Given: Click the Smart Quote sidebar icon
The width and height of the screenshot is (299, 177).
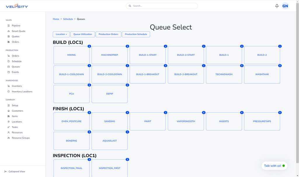Looking at the screenshot, I should point(9,31).
